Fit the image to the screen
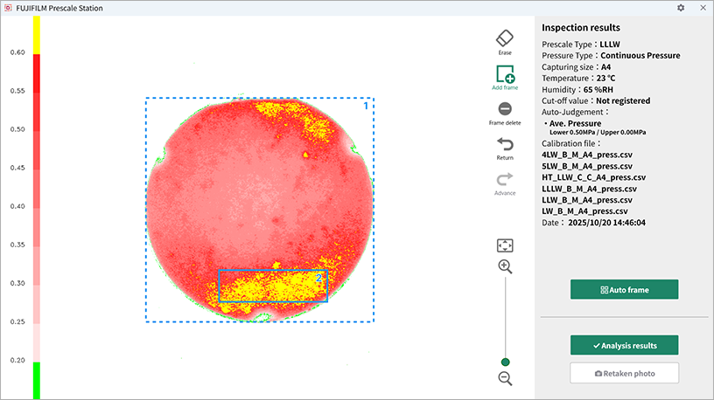This screenshot has height=400, width=714. point(505,246)
